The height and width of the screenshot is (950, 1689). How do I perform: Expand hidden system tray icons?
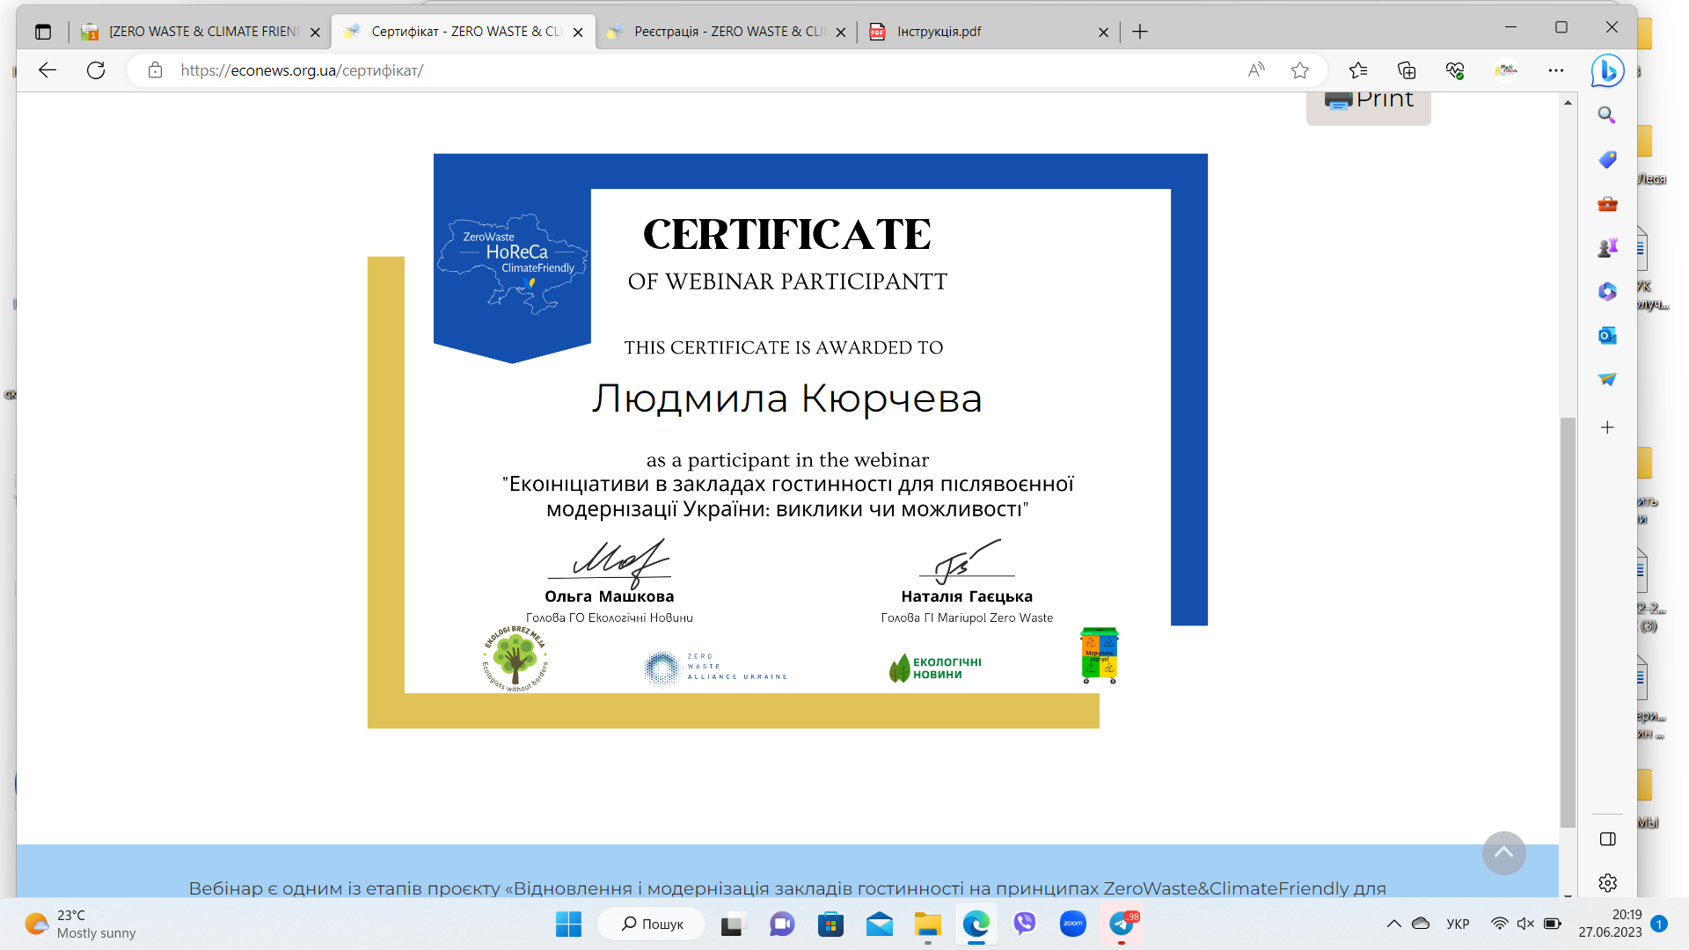point(1393,924)
